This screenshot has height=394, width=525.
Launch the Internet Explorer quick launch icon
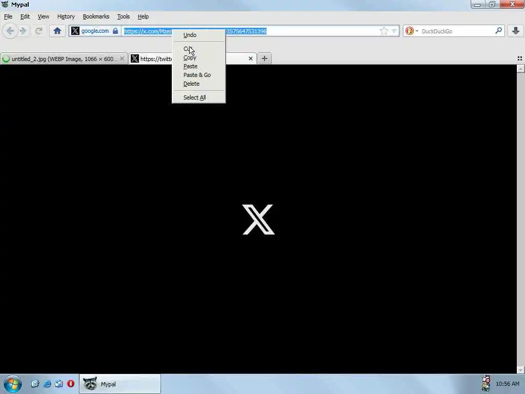(47, 384)
